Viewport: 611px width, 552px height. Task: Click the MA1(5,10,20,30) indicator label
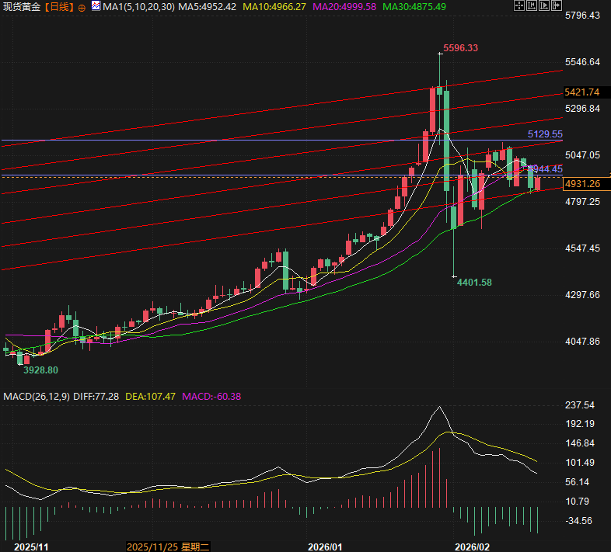click(x=138, y=7)
